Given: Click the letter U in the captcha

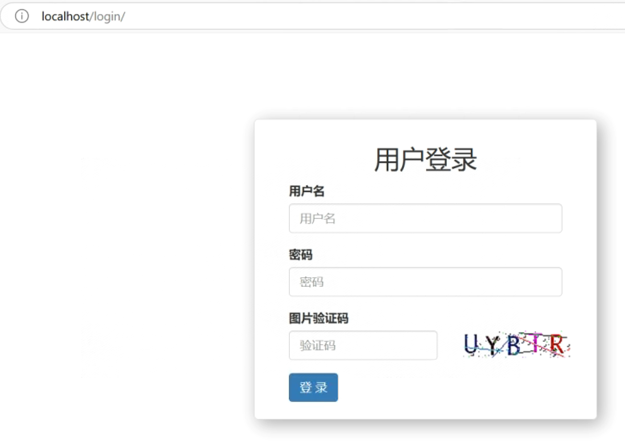Looking at the screenshot, I should 471,344.
